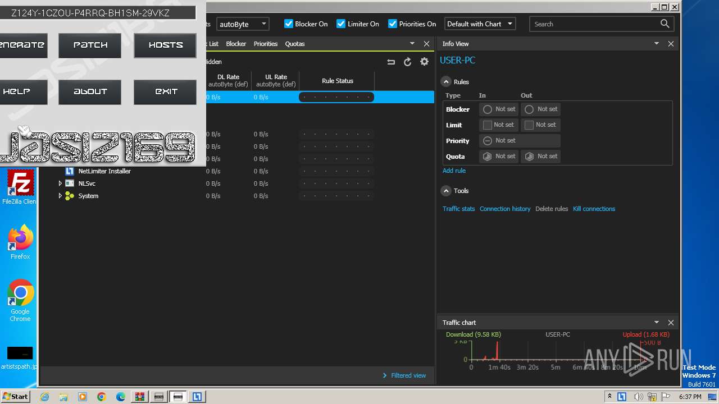Open Internet Explorer from the taskbar

44,397
